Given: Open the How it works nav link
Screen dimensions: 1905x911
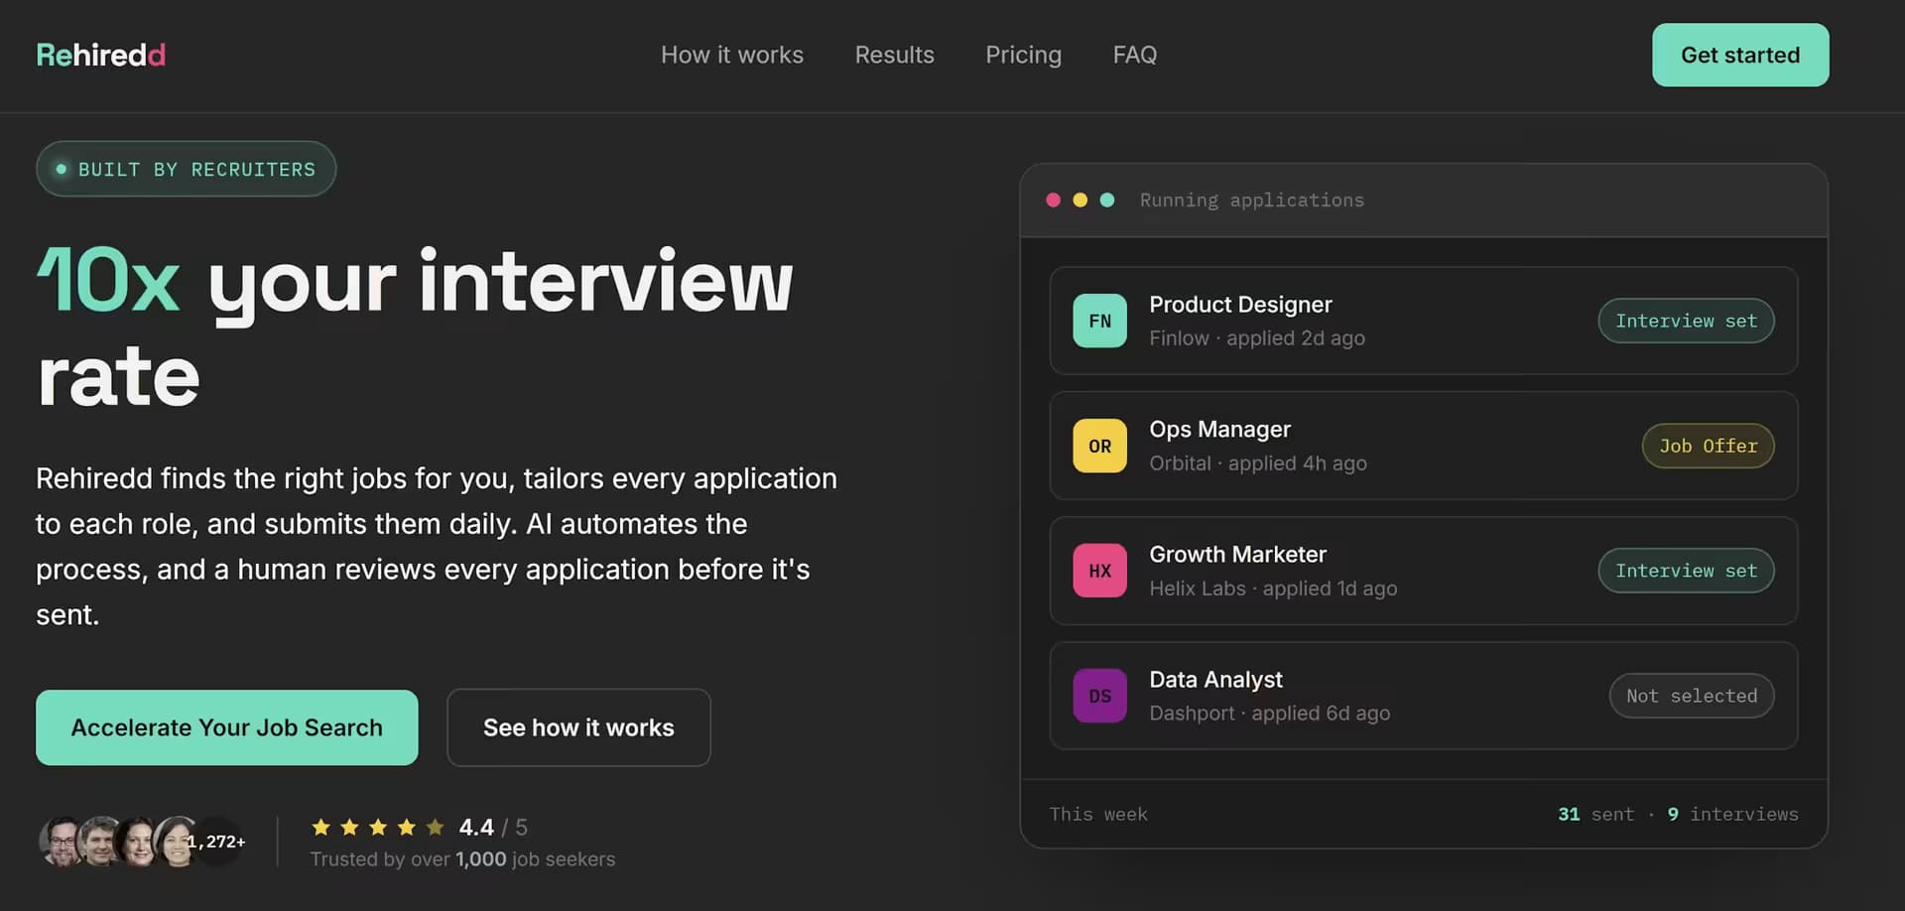Looking at the screenshot, I should coord(732,55).
